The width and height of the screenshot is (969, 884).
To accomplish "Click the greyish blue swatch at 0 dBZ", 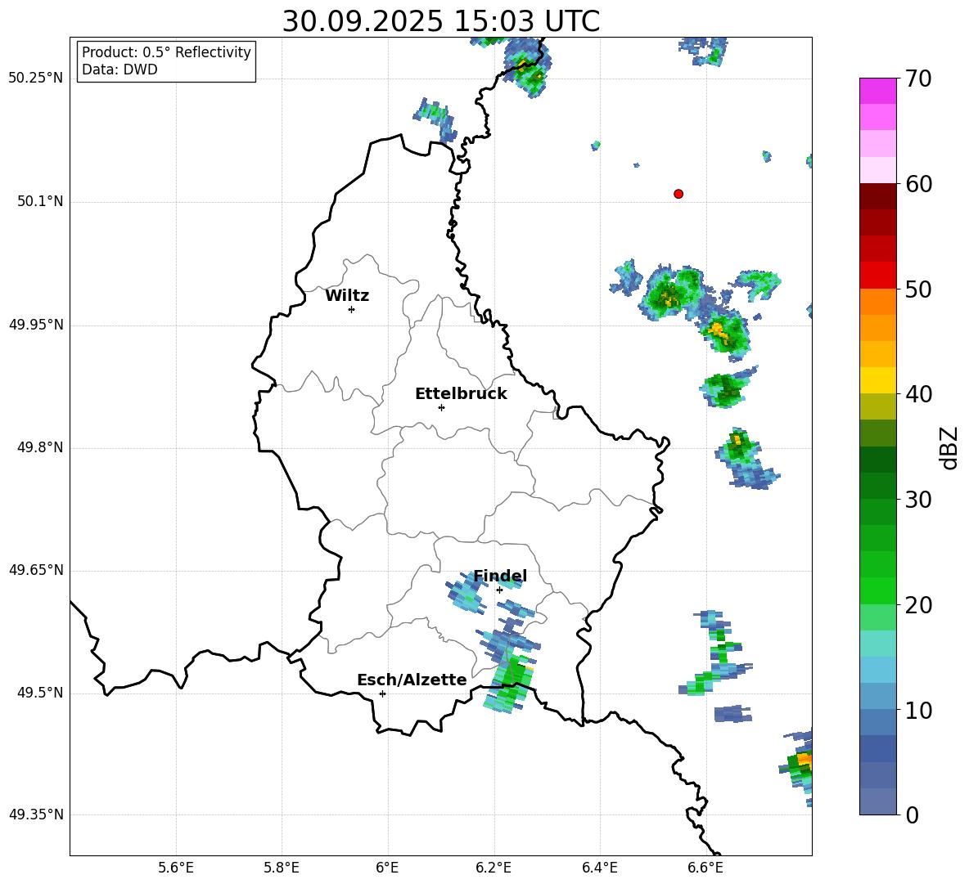I will pyautogui.click(x=877, y=801).
